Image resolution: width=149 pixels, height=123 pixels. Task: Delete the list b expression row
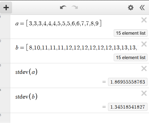[144, 44]
